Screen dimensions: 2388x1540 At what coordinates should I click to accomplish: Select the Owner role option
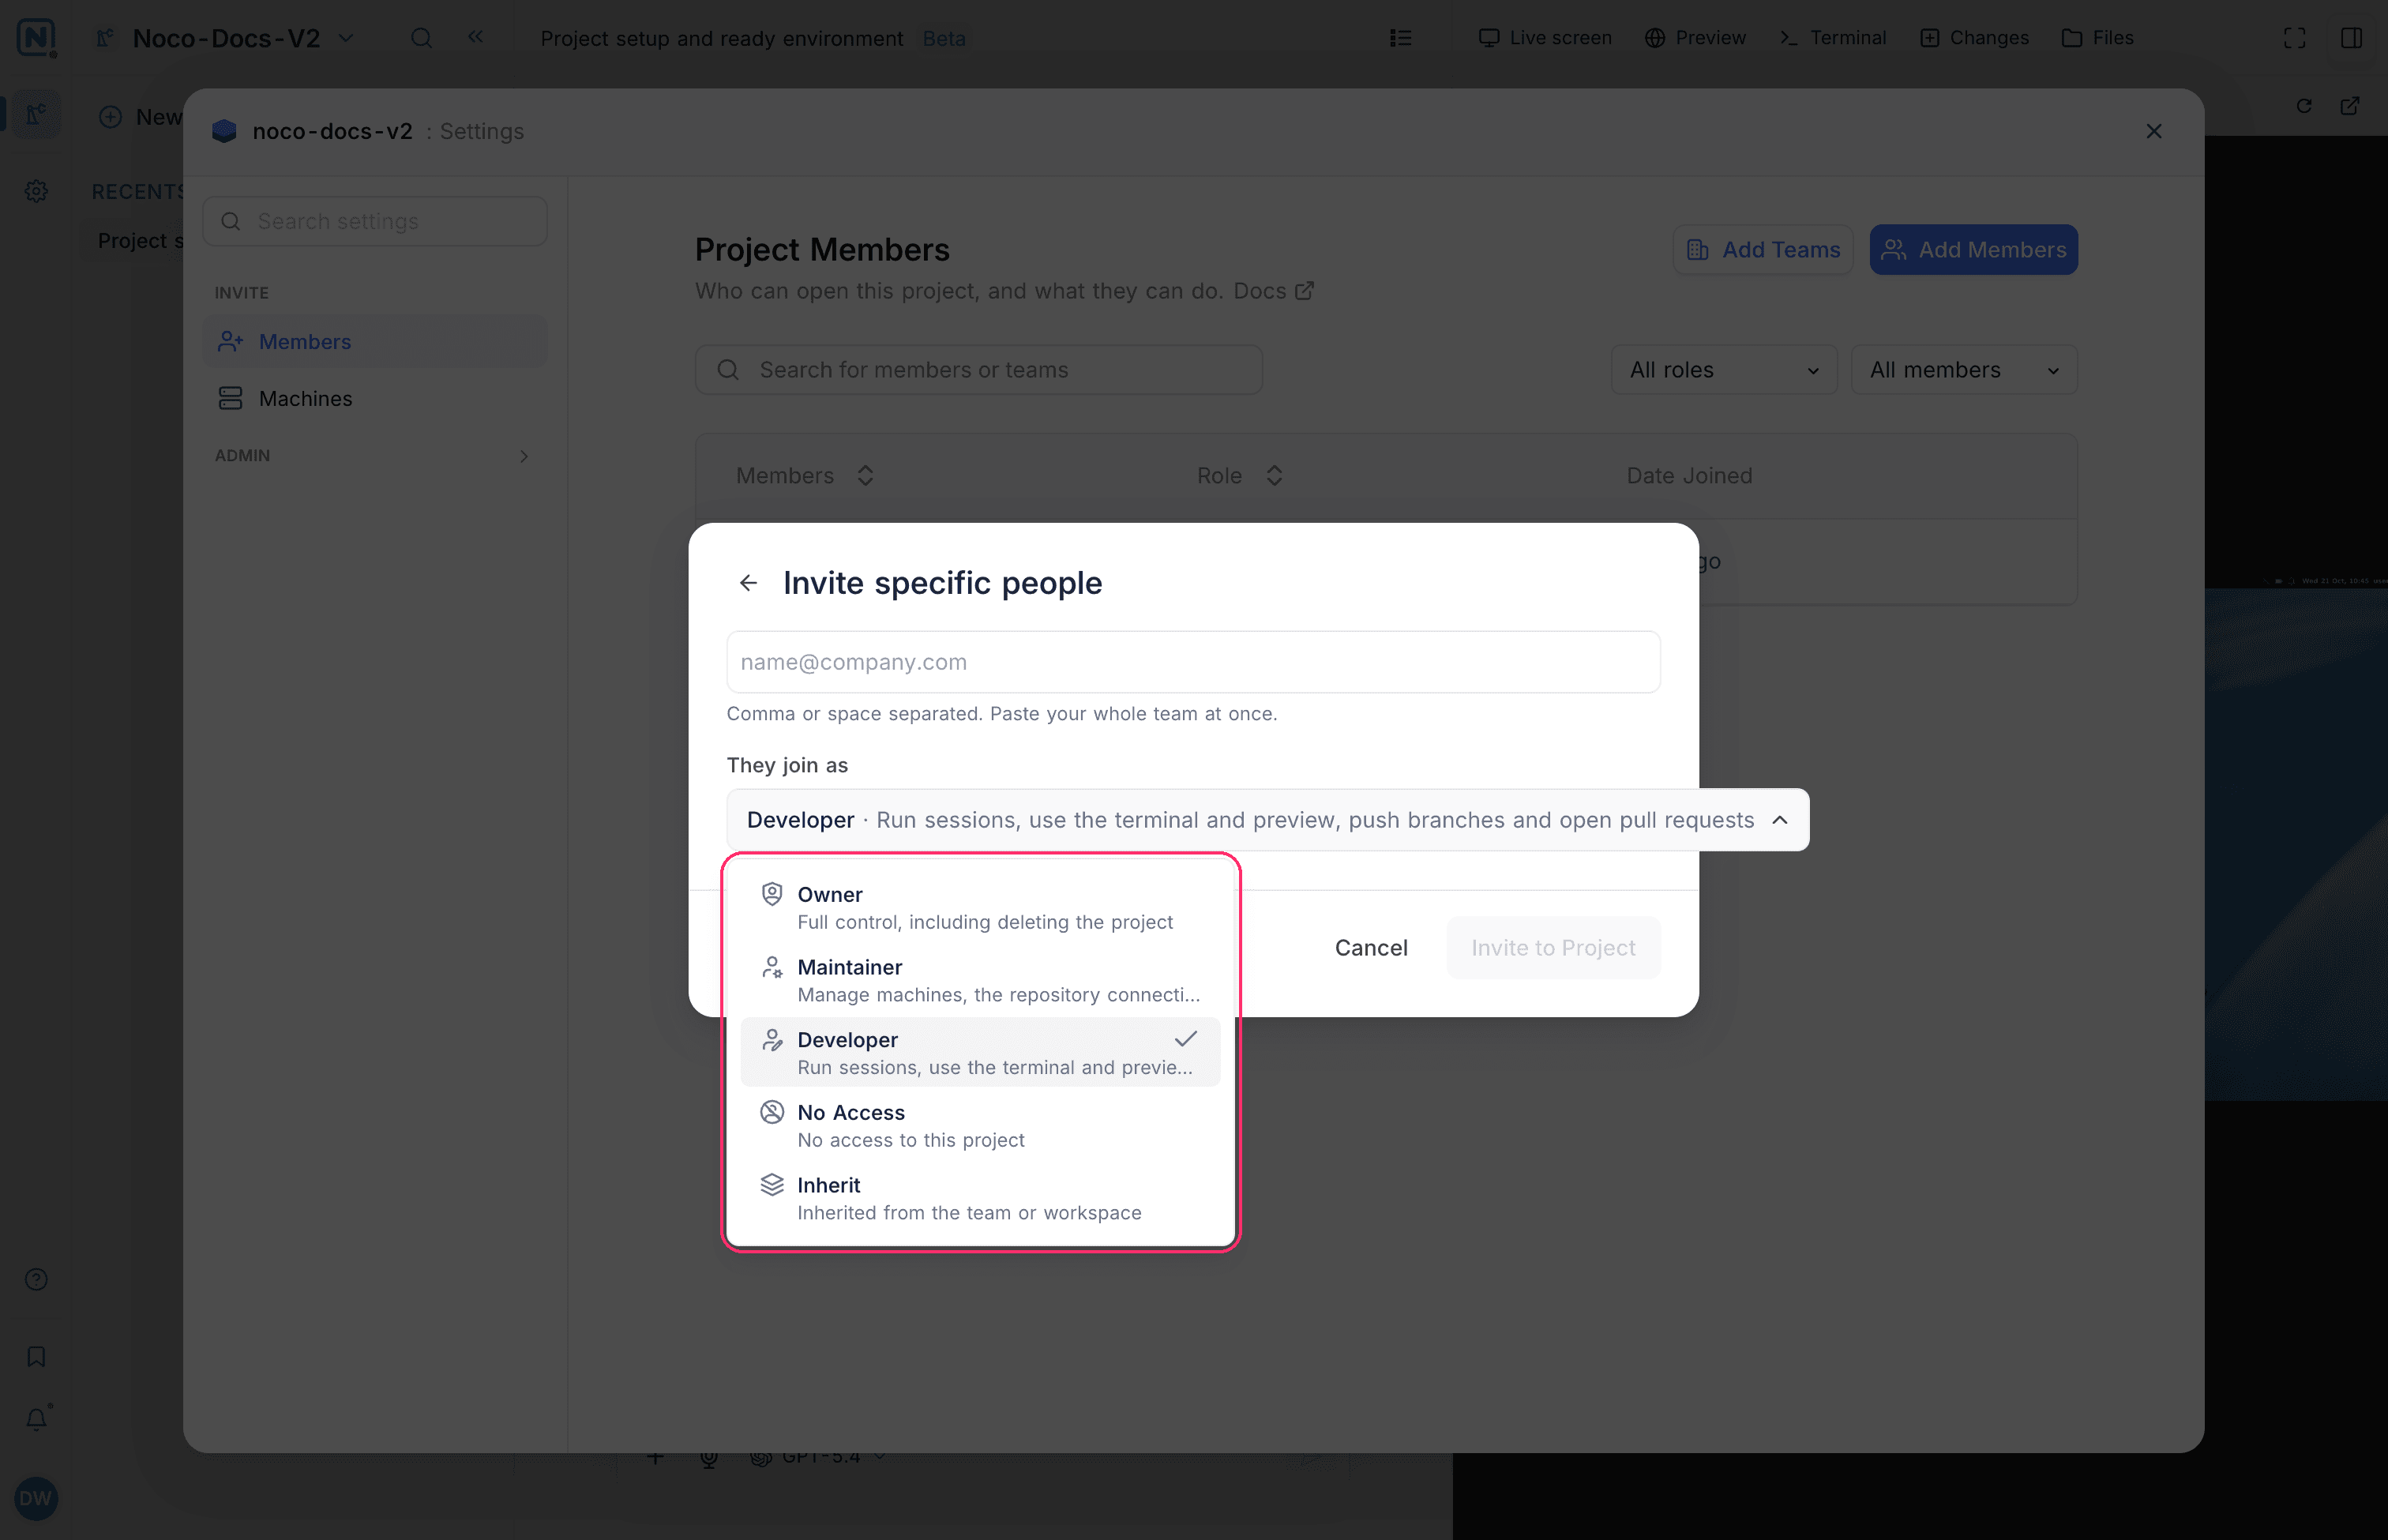pyautogui.click(x=980, y=908)
